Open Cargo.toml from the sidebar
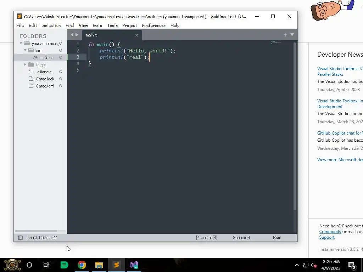The image size is (363, 272). coord(45,86)
